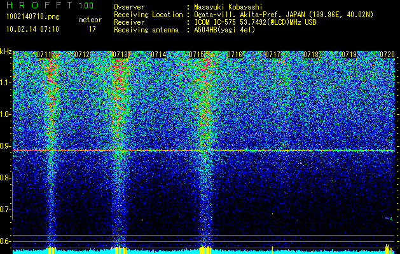This screenshot has width=400, height=254.
Task: Click the yellow meteor detection bars below 0713
Action: [119, 250]
